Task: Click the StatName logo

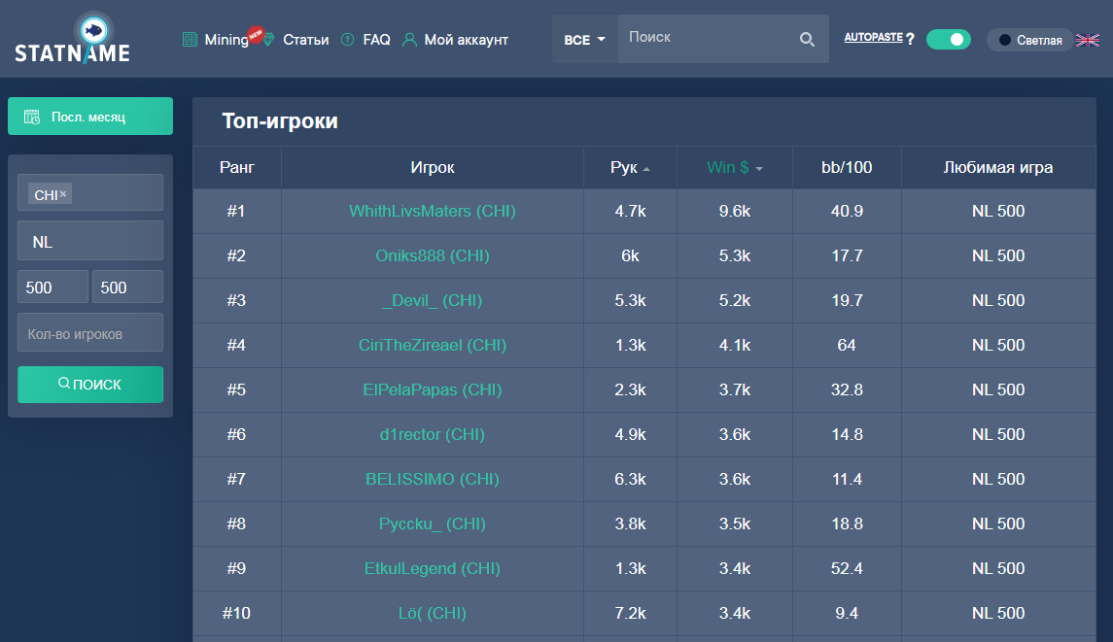Action: pos(72,38)
